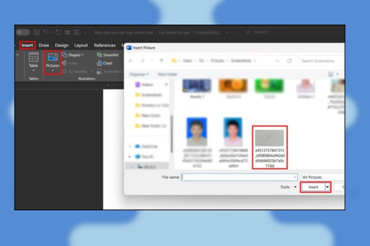The width and height of the screenshot is (370, 246).
Task: Select the Screenshots folder in sidebar
Action: (x=148, y=95)
